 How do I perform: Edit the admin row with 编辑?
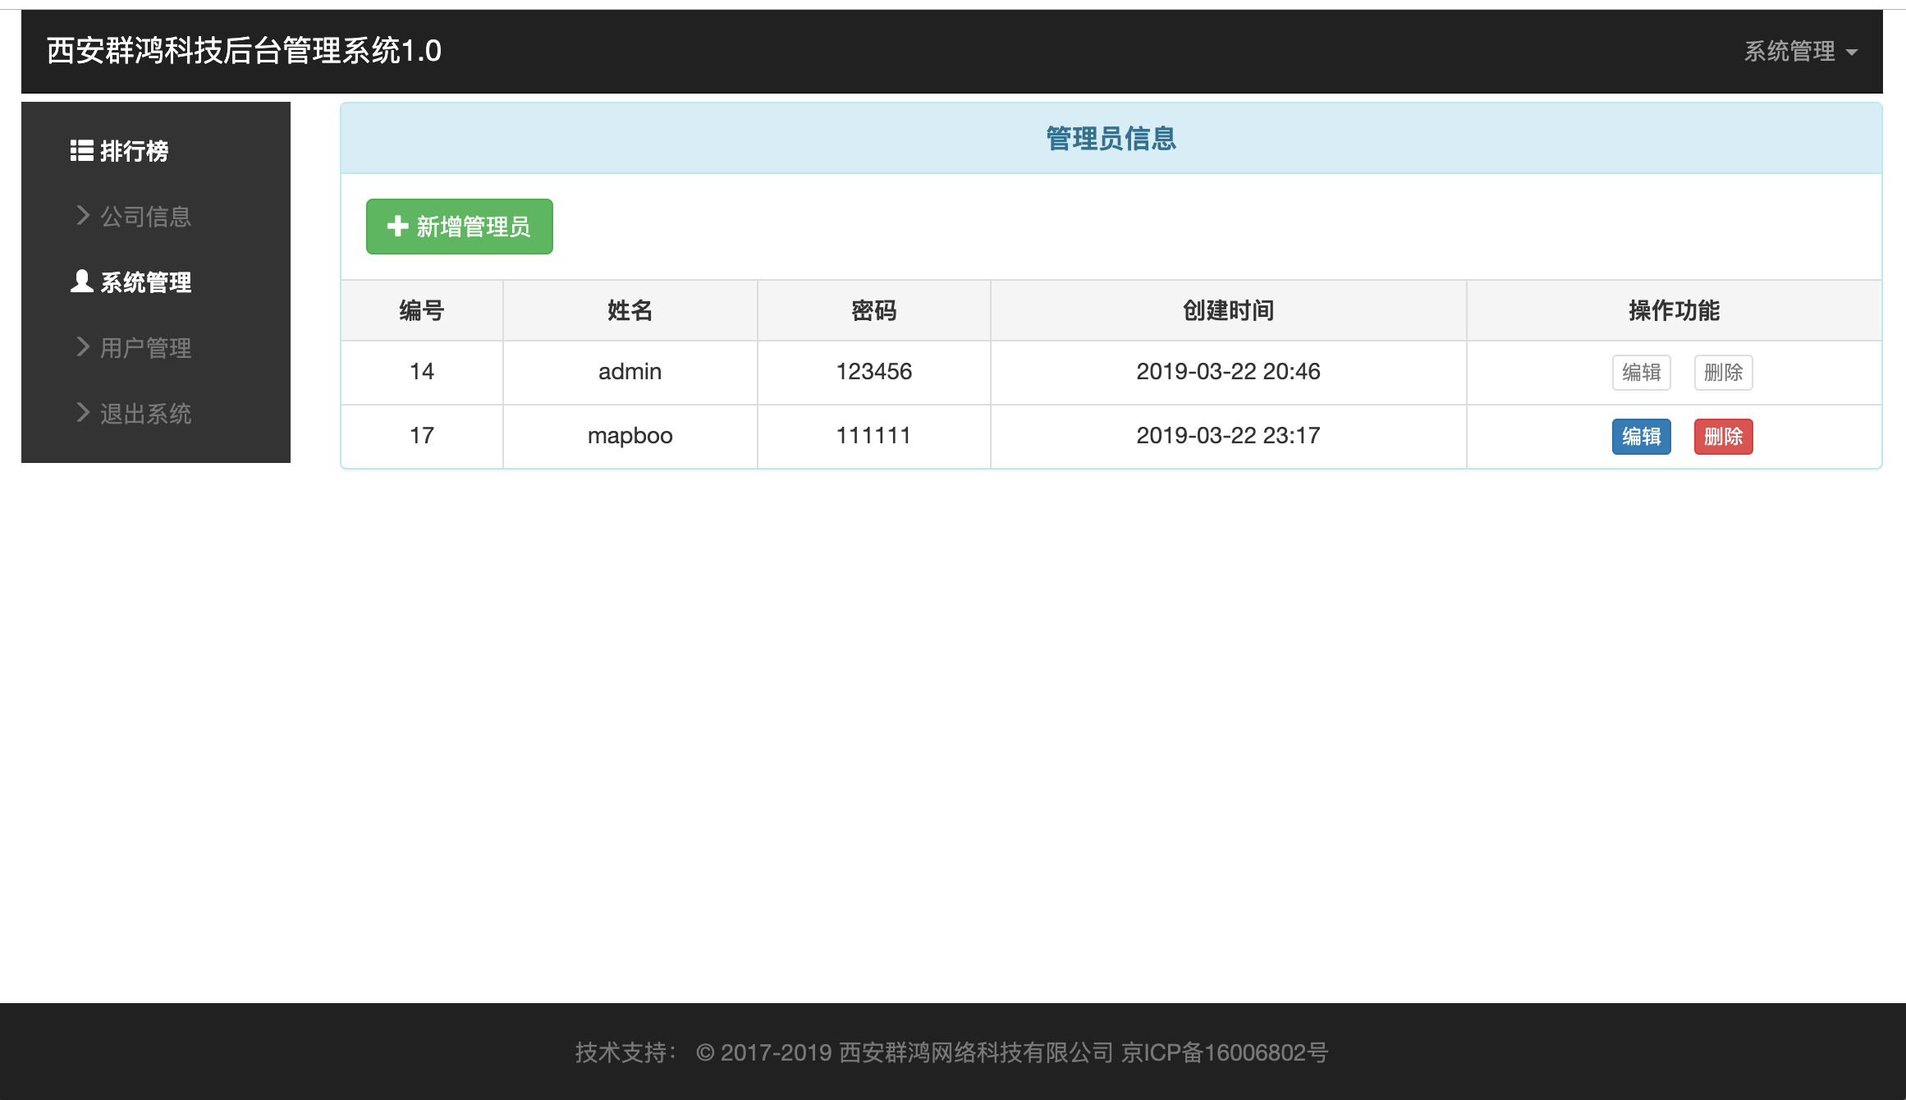click(1641, 373)
